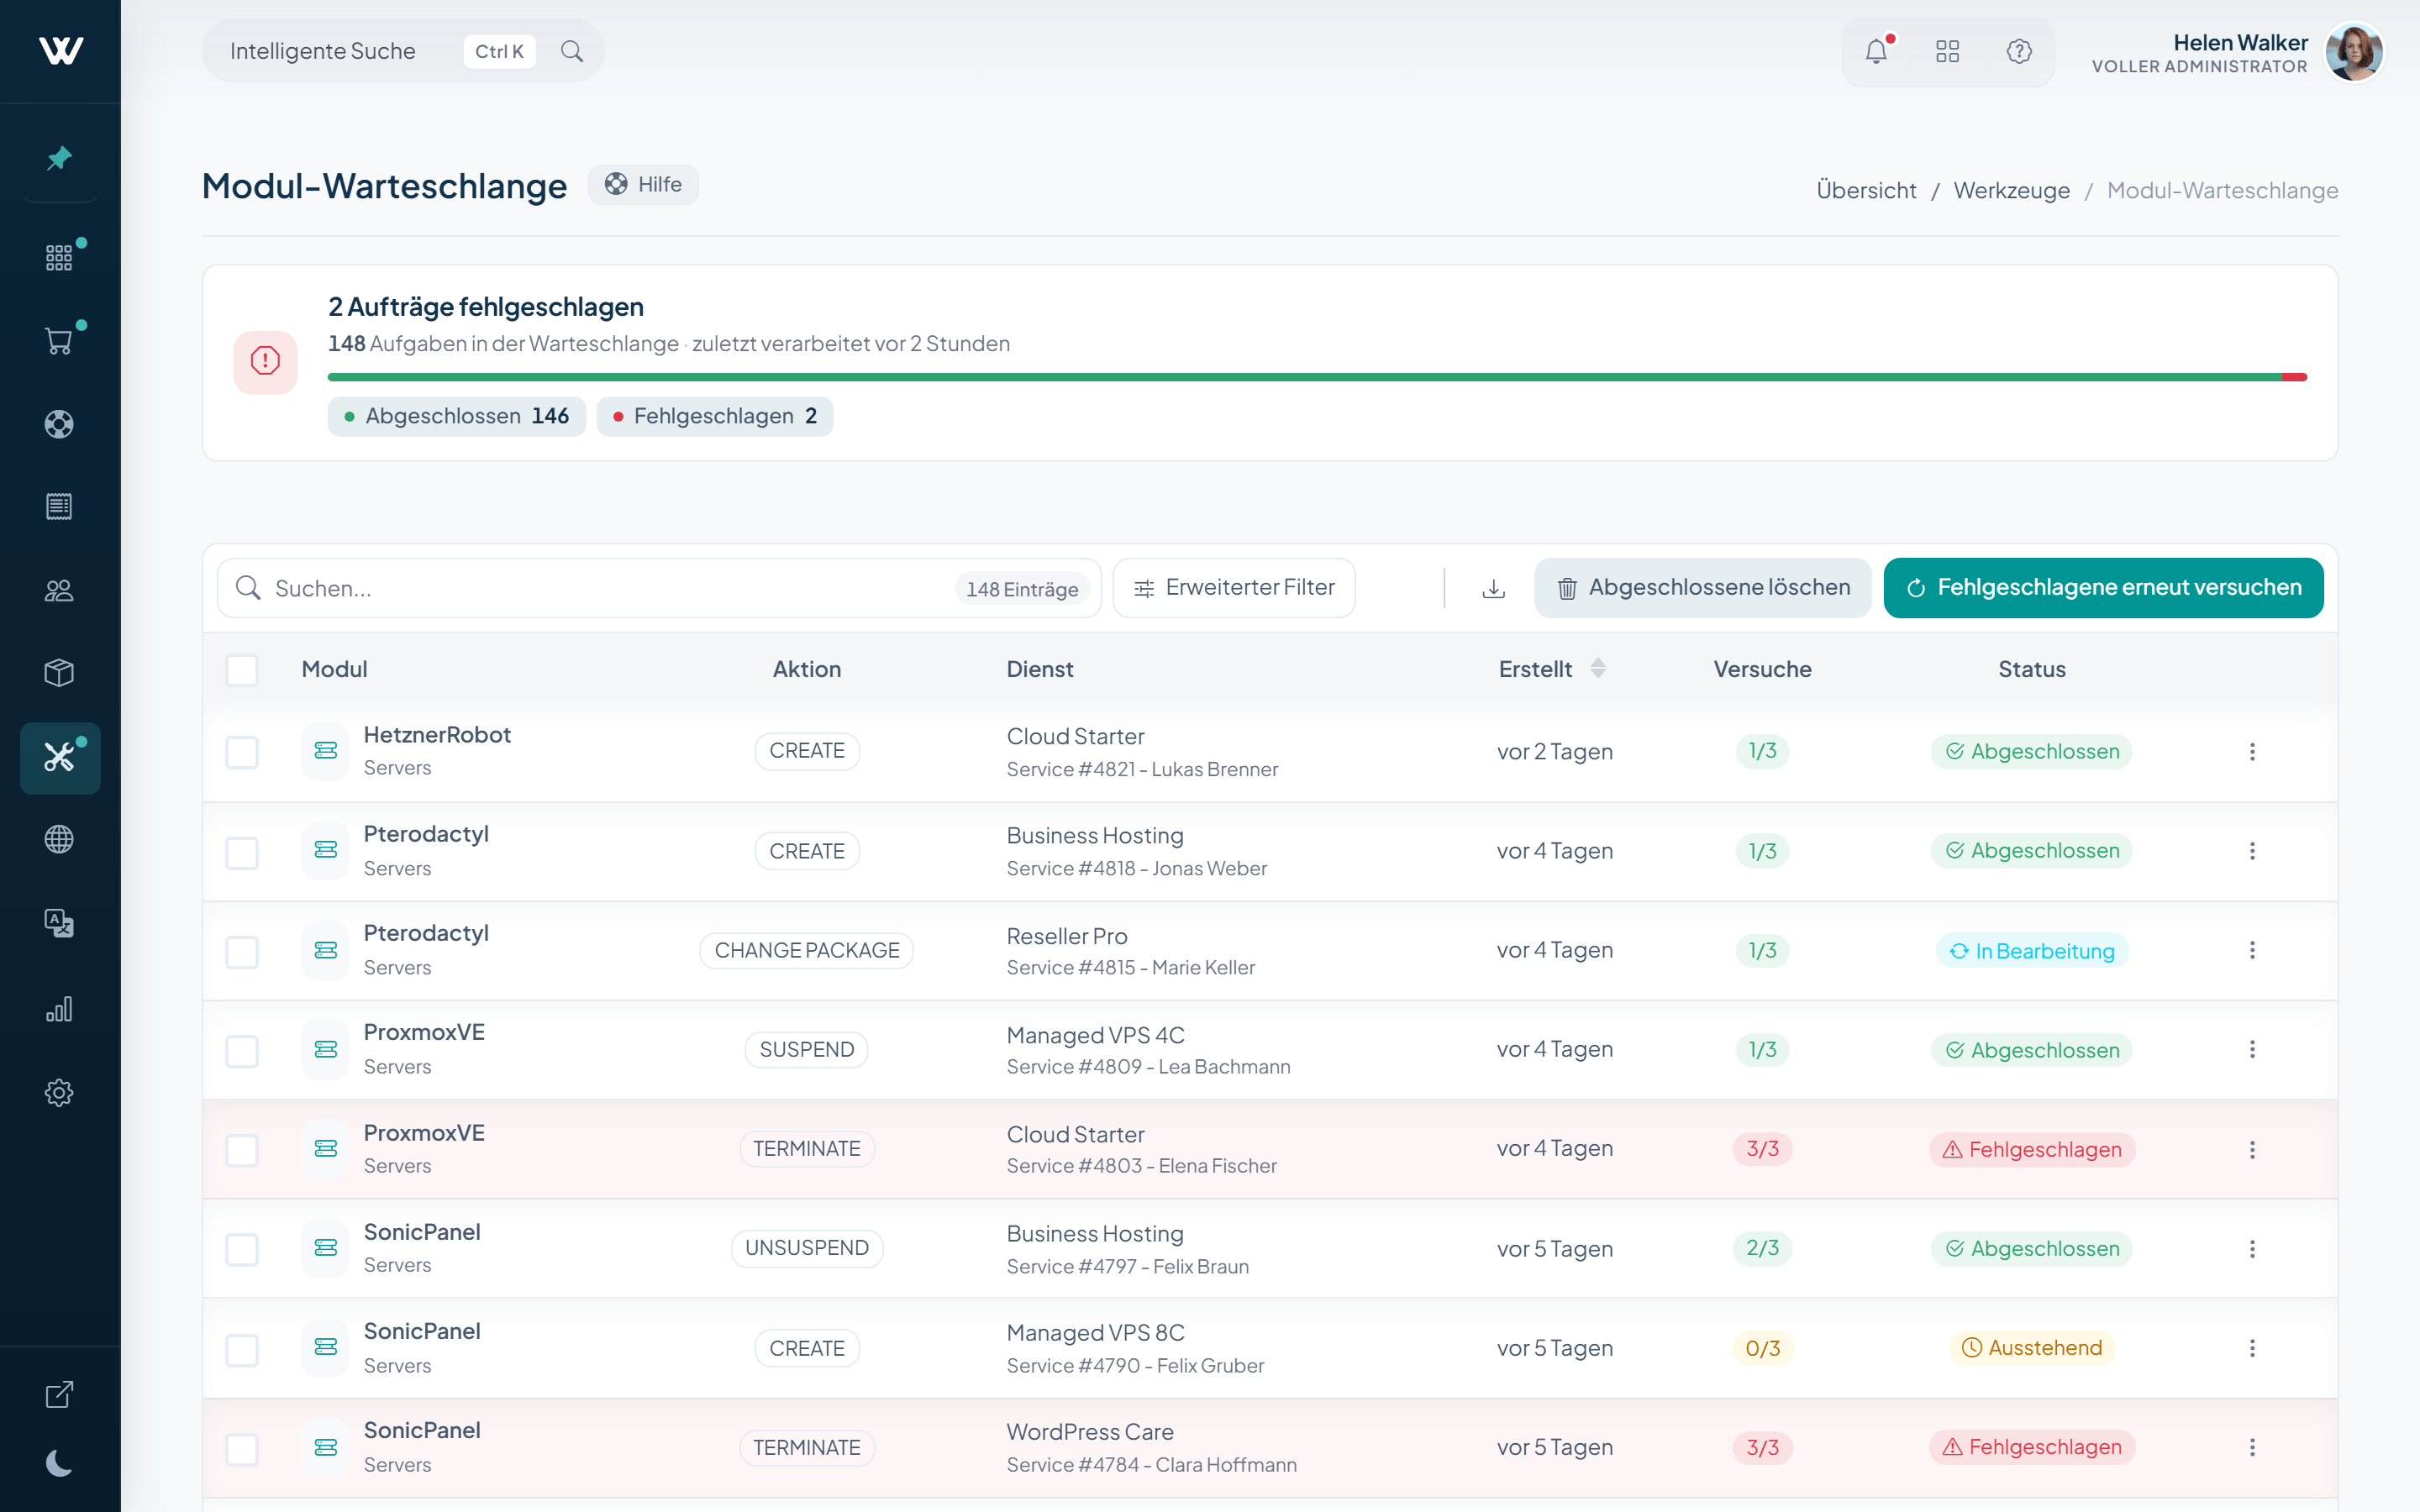2420x1512 pixels.
Task: Click the Intelligente Suche field
Action: point(403,51)
